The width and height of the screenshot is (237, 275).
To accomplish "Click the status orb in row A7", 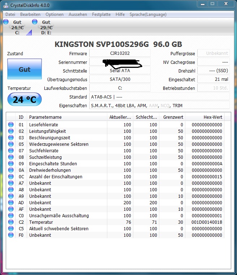I will tap(11, 183).
